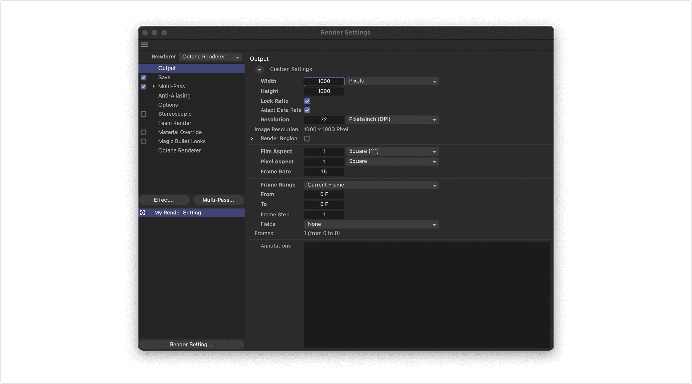Enable the Render Region checkbox

click(x=307, y=139)
